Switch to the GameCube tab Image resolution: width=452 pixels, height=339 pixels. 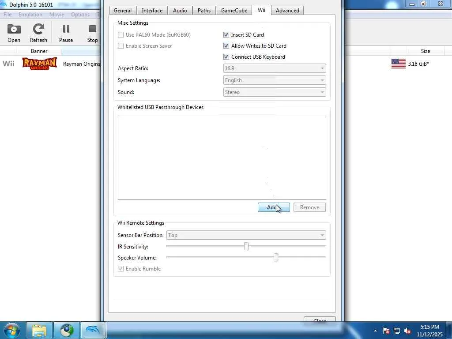point(234,11)
